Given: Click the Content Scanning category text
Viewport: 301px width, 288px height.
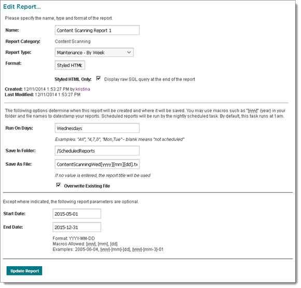Looking at the screenshot, I should pyautogui.click(x=73, y=42).
